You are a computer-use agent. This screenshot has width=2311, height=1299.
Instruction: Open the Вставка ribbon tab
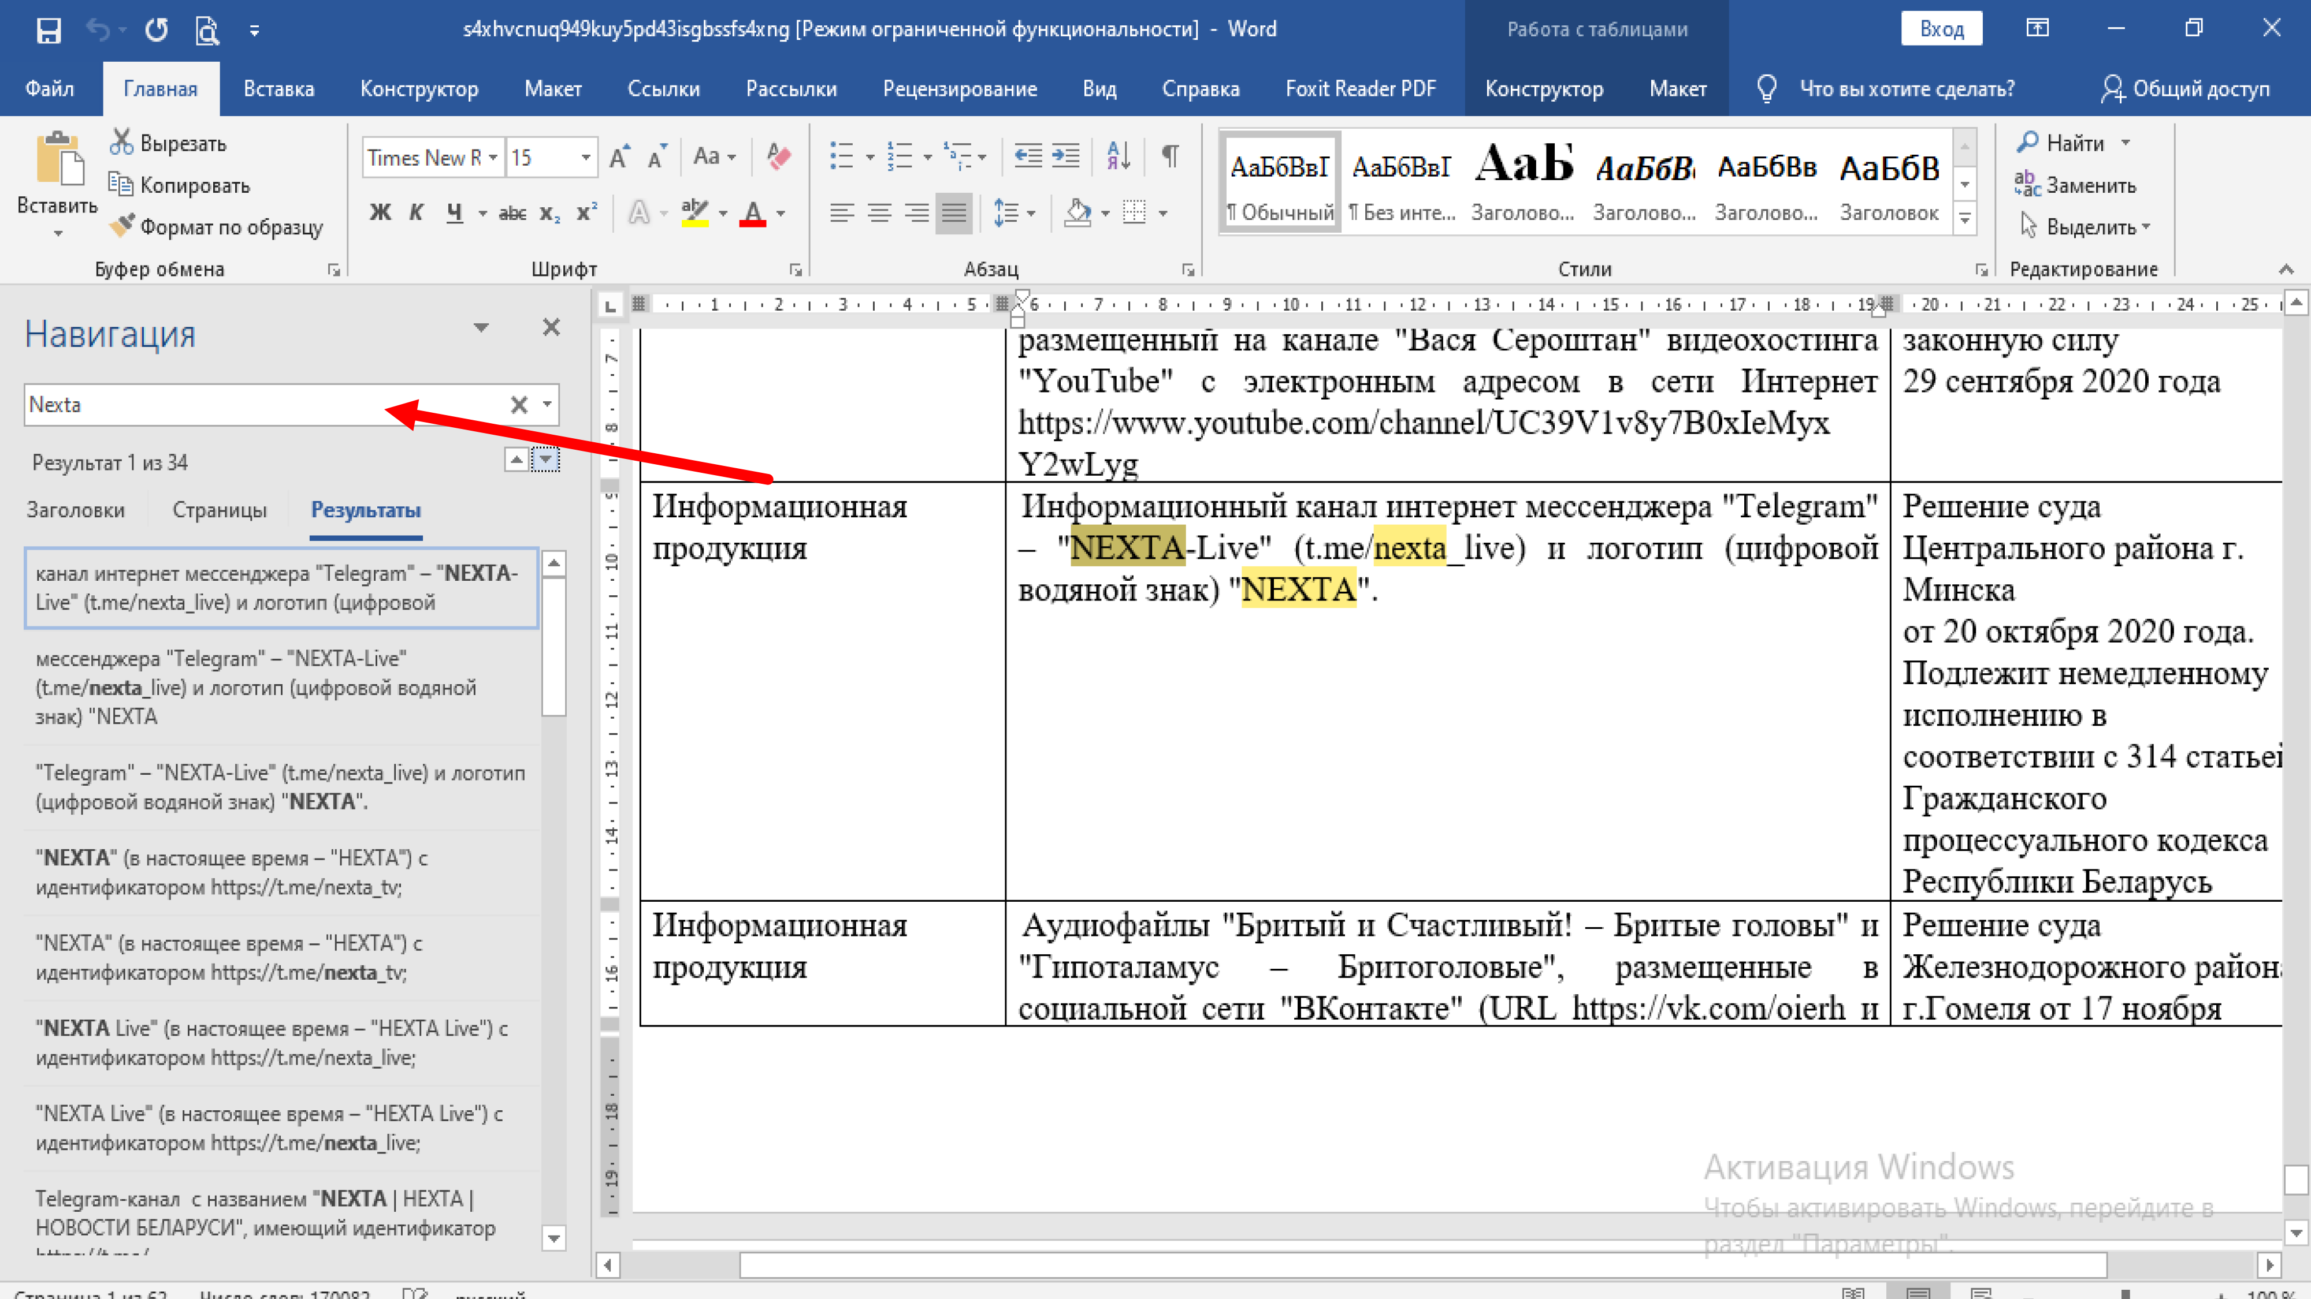[x=278, y=89]
